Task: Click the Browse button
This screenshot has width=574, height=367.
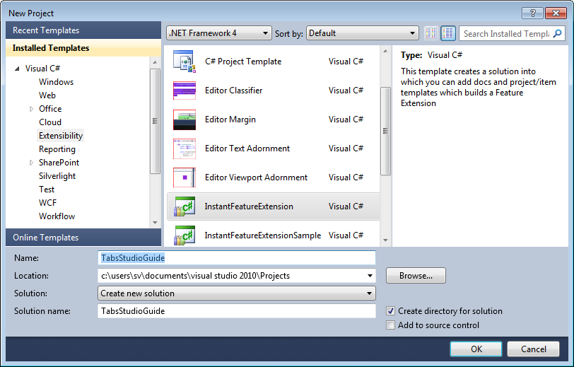Action: coord(416,276)
